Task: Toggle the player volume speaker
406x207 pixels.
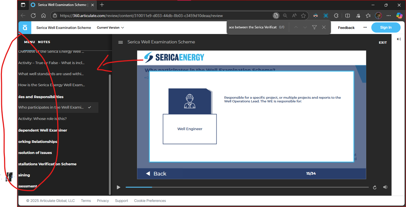Action: coord(385,187)
